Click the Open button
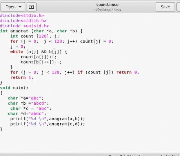180x156 pixels. click(10, 7)
